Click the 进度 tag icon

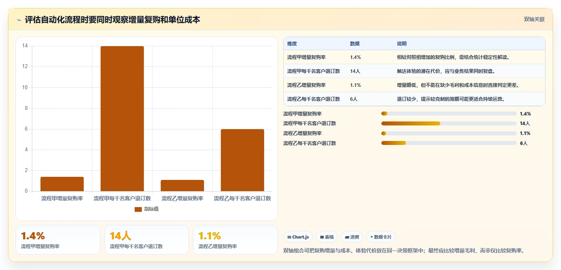347,237
